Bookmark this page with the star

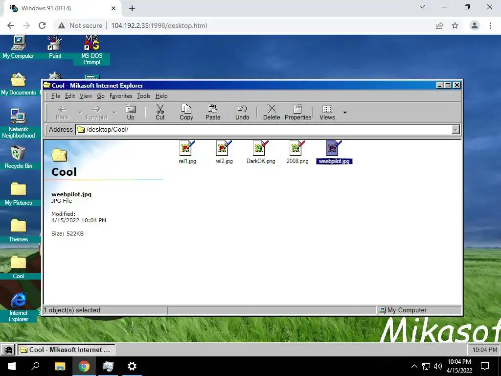click(455, 25)
